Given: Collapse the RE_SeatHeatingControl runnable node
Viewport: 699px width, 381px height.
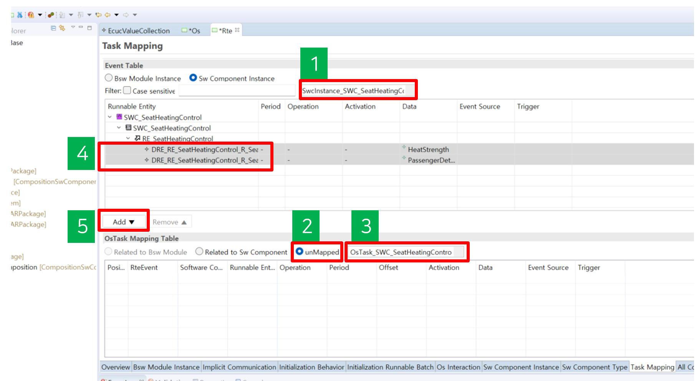Looking at the screenshot, I should (x=128, y=139).
